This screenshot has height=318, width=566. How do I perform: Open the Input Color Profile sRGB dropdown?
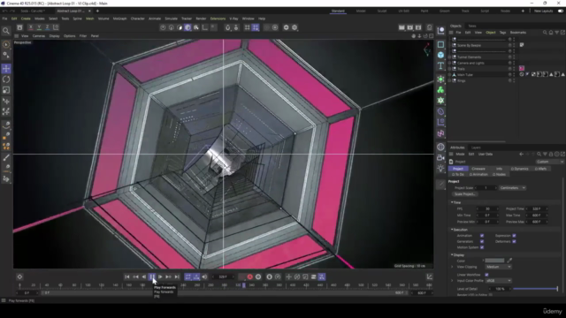coord(498,281)
